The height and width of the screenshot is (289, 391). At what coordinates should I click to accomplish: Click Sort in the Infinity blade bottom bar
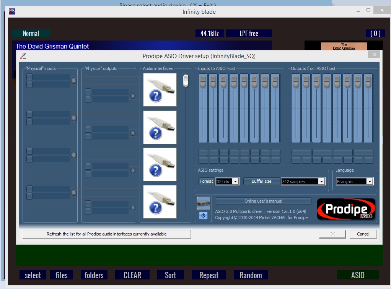point(171,275)
